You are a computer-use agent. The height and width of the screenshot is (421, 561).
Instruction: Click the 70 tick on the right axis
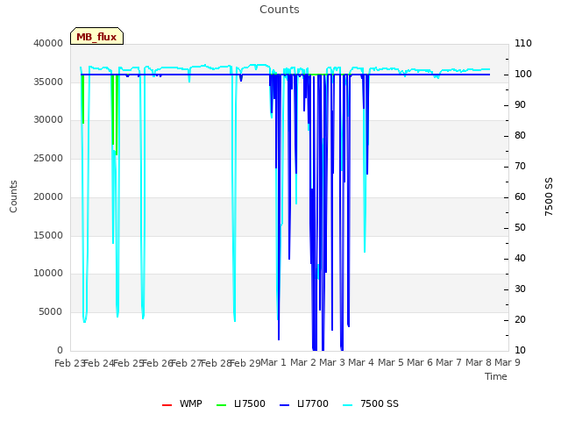pos(520,167)
